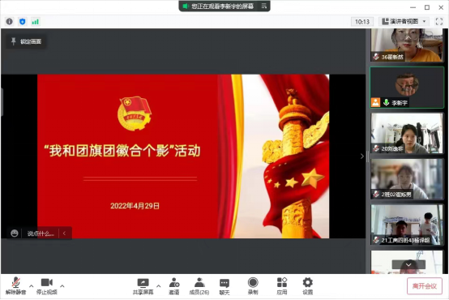The height and width of the screenshot is (300, 449).
Task: Leave meeting (离开会议) button
Action: tap(425, 286)
